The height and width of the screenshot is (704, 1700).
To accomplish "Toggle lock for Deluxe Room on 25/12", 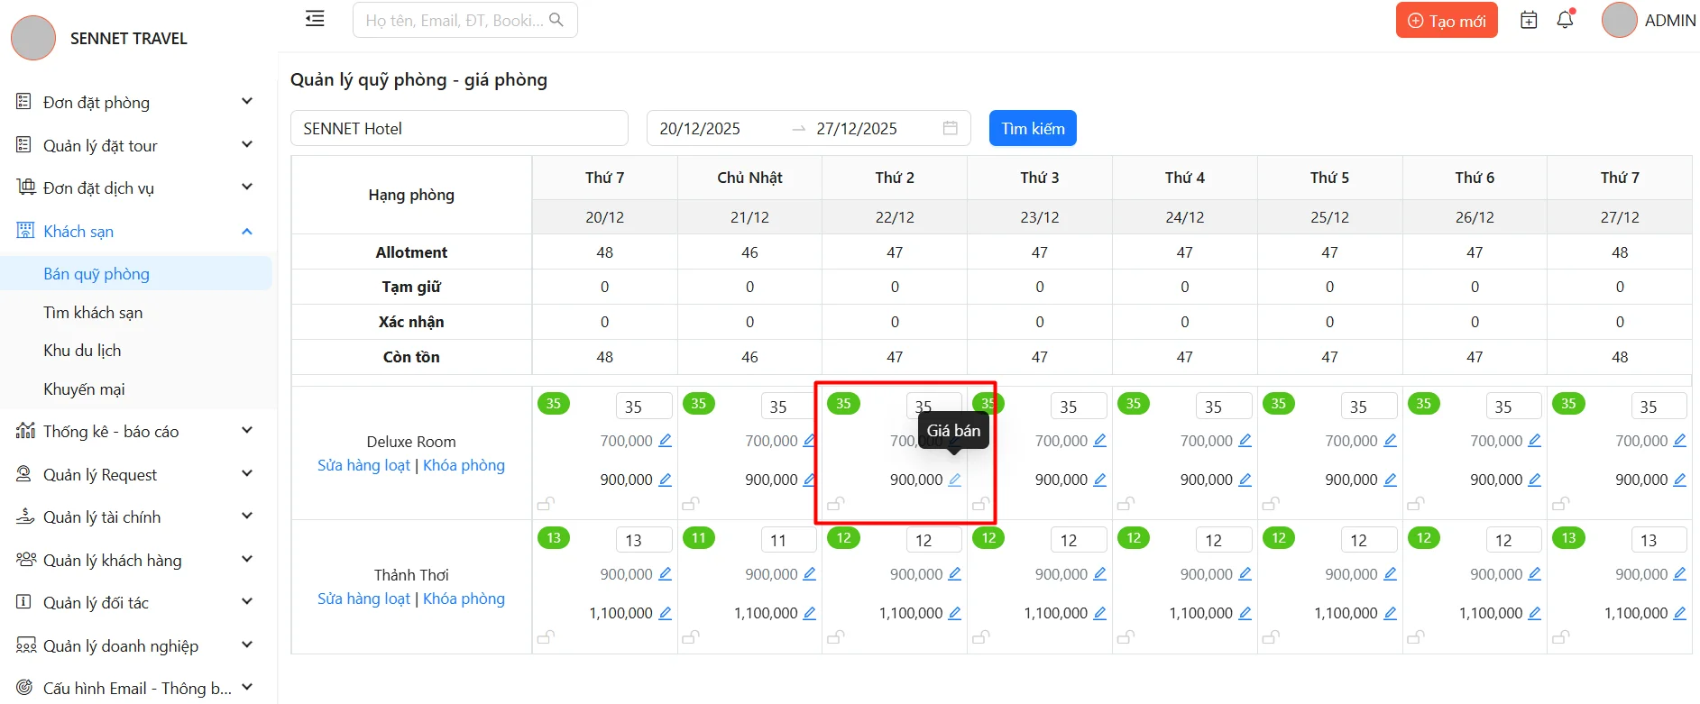I will pos(1271,504).
